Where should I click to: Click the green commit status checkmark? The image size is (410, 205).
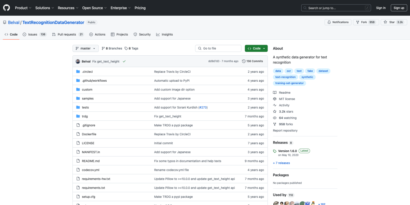click(124, 61)
